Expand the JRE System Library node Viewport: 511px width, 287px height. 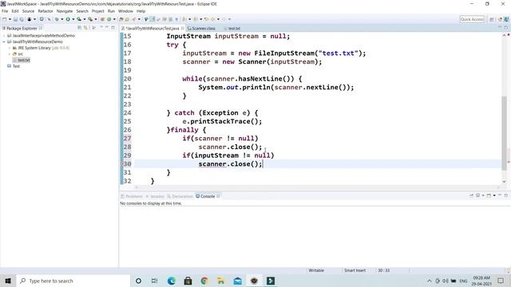click(x=10, y=48)
